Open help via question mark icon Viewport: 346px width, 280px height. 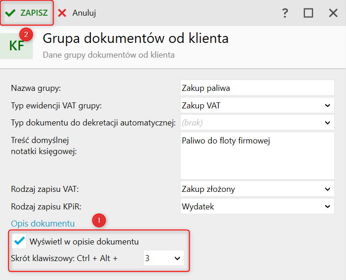[x=285, y=13]
